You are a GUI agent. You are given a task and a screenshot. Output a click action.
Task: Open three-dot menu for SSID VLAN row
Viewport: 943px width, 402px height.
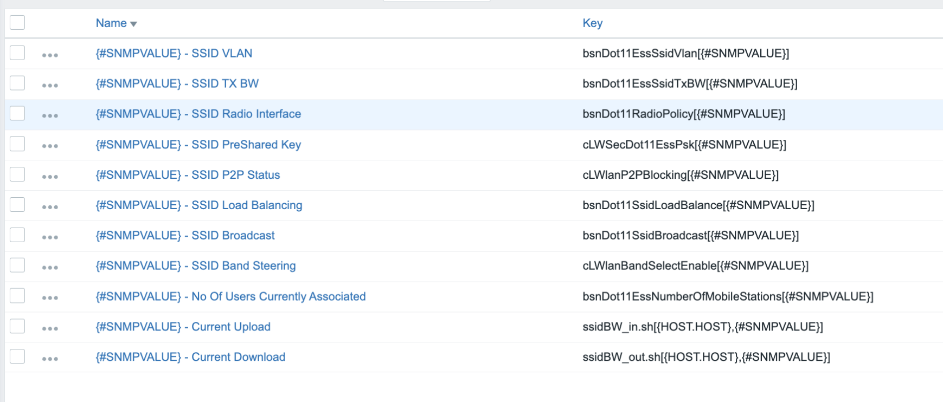[50, 55]
